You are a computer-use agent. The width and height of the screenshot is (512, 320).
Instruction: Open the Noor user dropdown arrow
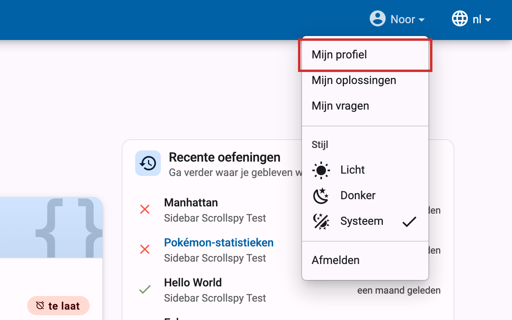pyautogui.click(x=421, y=20)
